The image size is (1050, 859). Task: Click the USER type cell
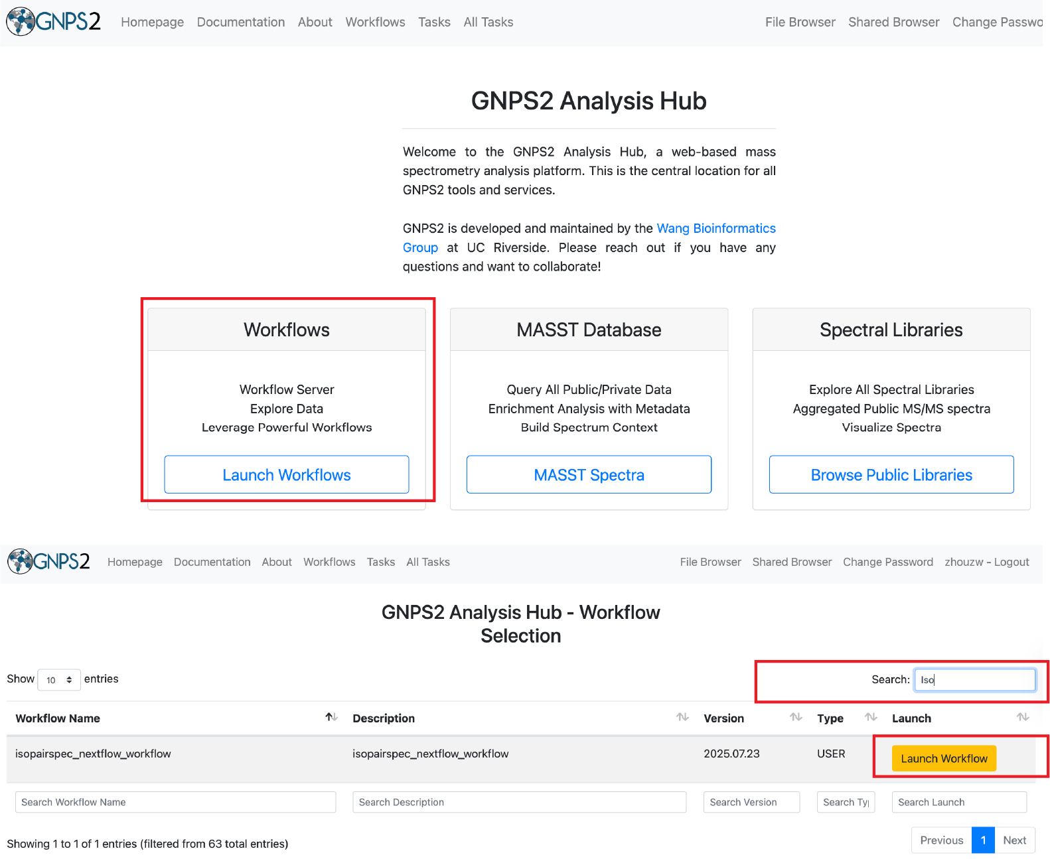pos(831,754)
